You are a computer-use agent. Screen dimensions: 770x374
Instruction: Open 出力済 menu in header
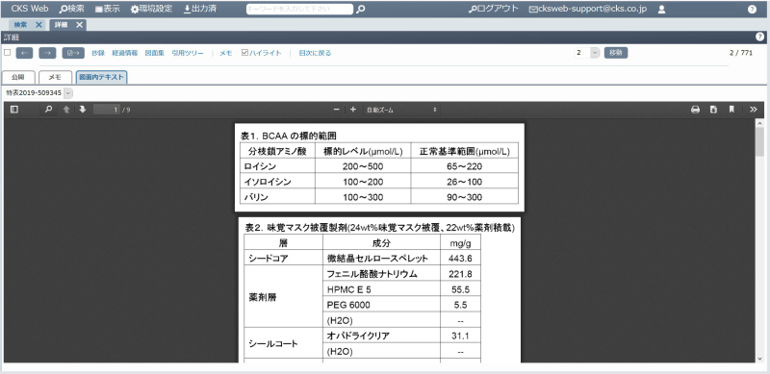(x=199, y=9)
